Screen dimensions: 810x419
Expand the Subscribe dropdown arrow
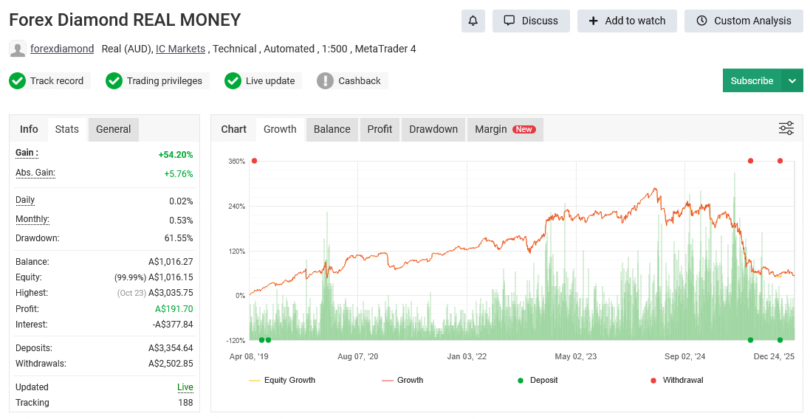(792, 80)
